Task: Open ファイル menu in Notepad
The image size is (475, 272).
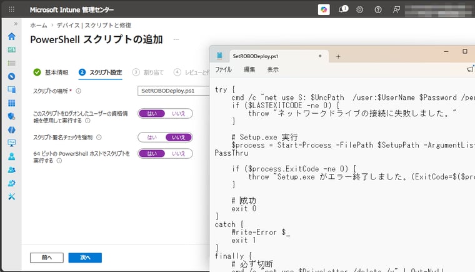Action: click(x=224, y=69)
